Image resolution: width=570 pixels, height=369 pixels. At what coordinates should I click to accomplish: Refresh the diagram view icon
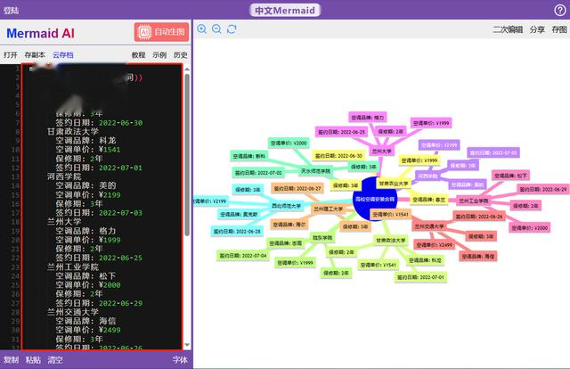coord(232,29)
